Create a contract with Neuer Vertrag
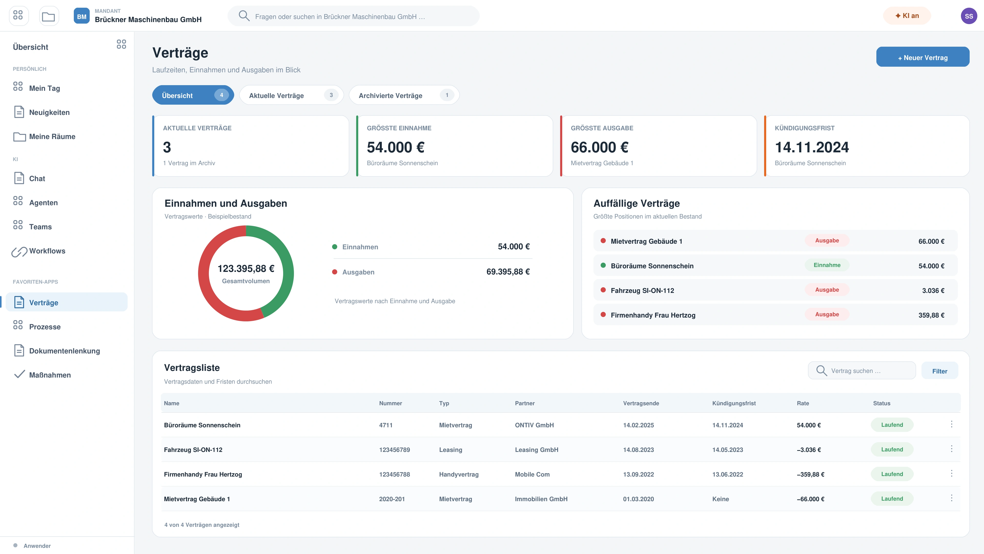Image resolution: width=984 pixels, height=554 pixels. click(x=922, y=57)
